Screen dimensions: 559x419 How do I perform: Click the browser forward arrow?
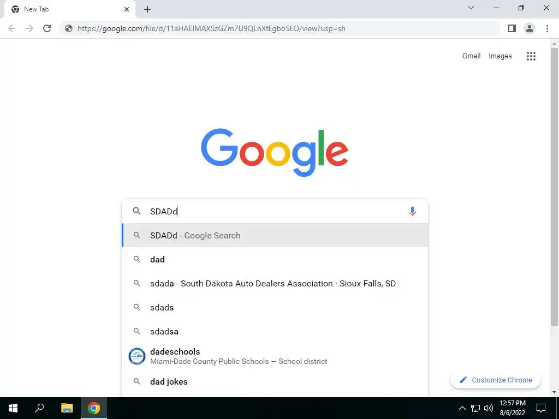(29, 28)
